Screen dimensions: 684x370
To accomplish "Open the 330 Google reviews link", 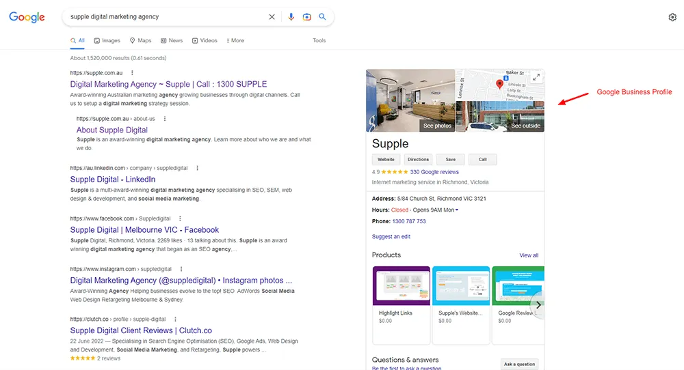I will click(x=434, y=172).
